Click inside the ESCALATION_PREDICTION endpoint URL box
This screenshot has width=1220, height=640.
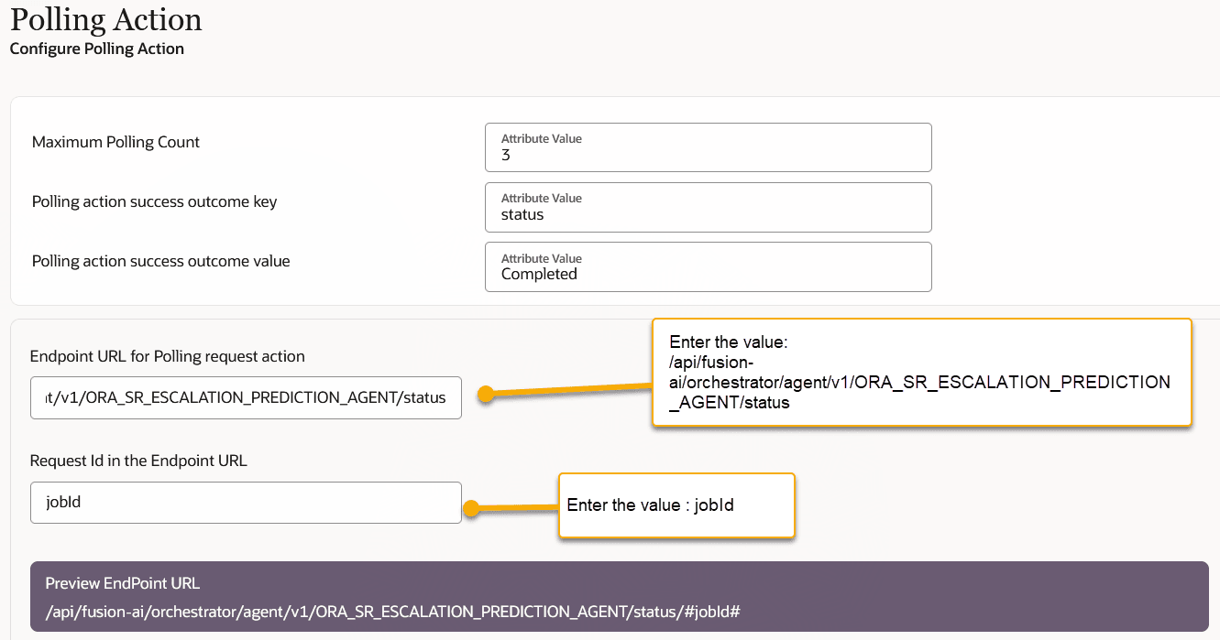[246, 397]
